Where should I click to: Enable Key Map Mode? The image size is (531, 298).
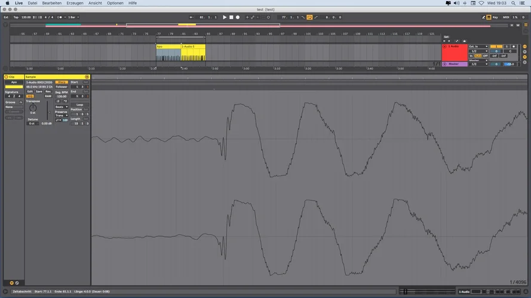[x=495, y=17]
